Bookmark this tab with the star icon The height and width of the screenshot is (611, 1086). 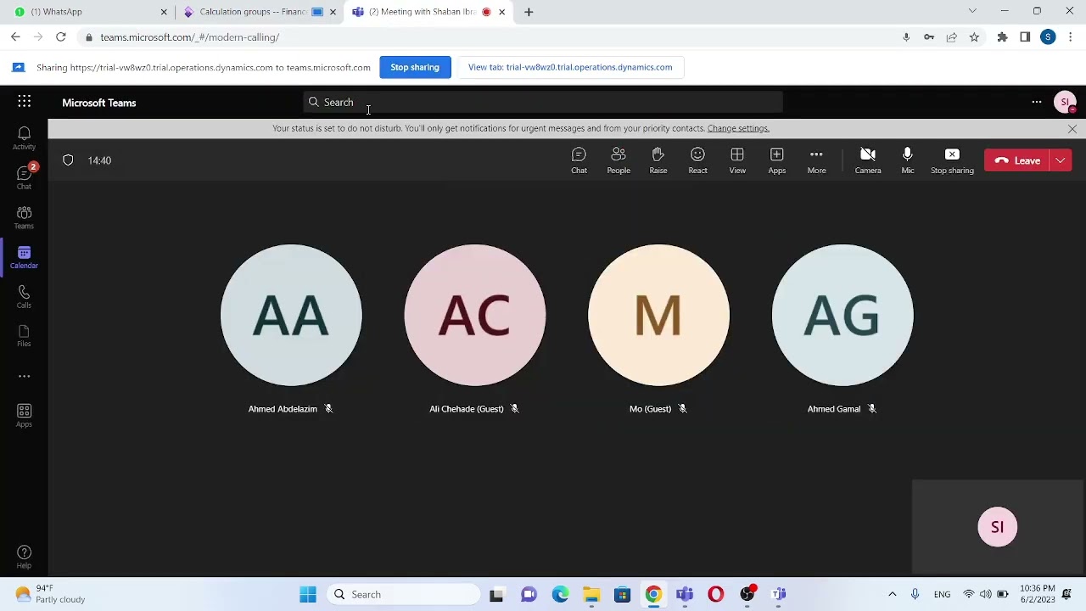974,37
